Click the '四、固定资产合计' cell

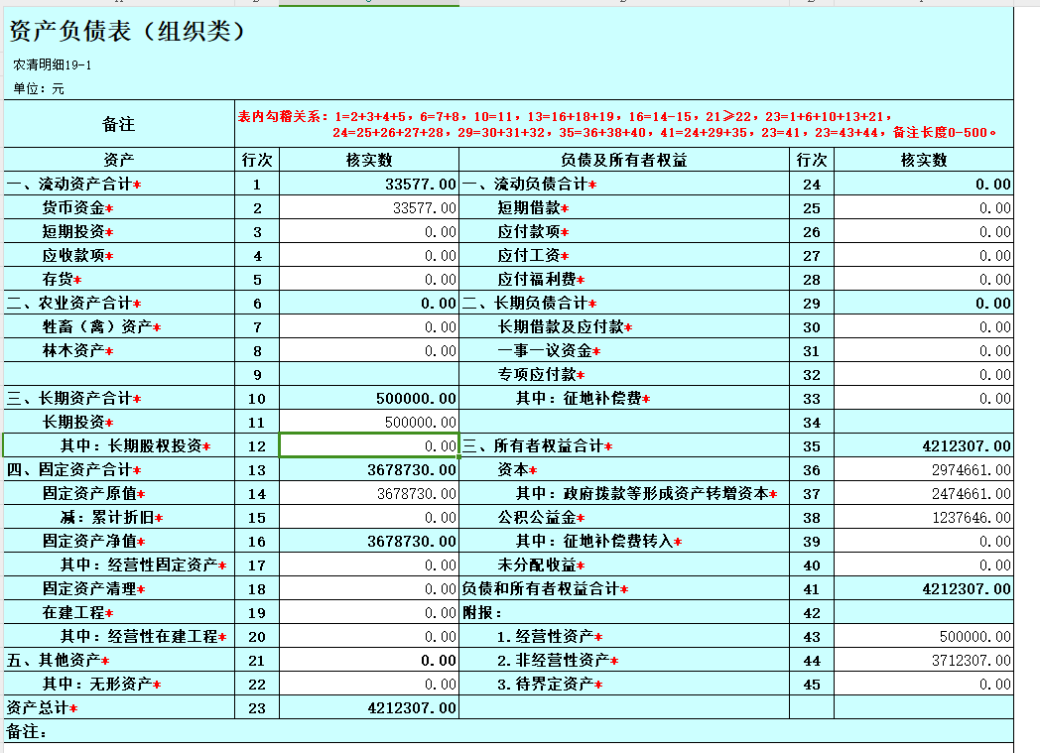(x=119, y=470)
